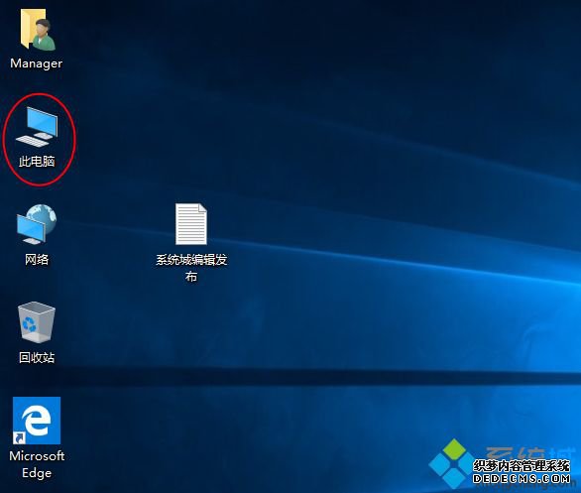Select the 此电脑 computer icon
This screenshot has height=493, width=581.
click(x=37, y=127)
